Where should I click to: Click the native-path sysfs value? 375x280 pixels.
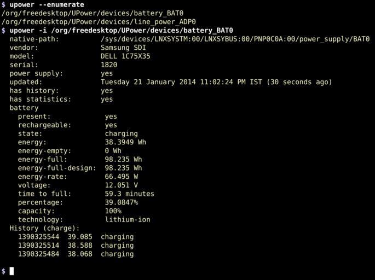(235, 39)
